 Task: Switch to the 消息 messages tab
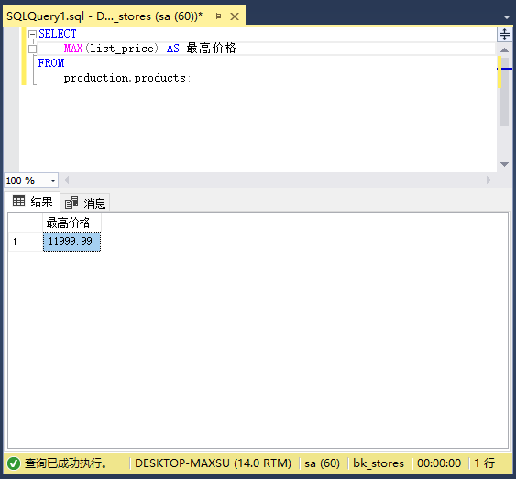tap(85, 202)
